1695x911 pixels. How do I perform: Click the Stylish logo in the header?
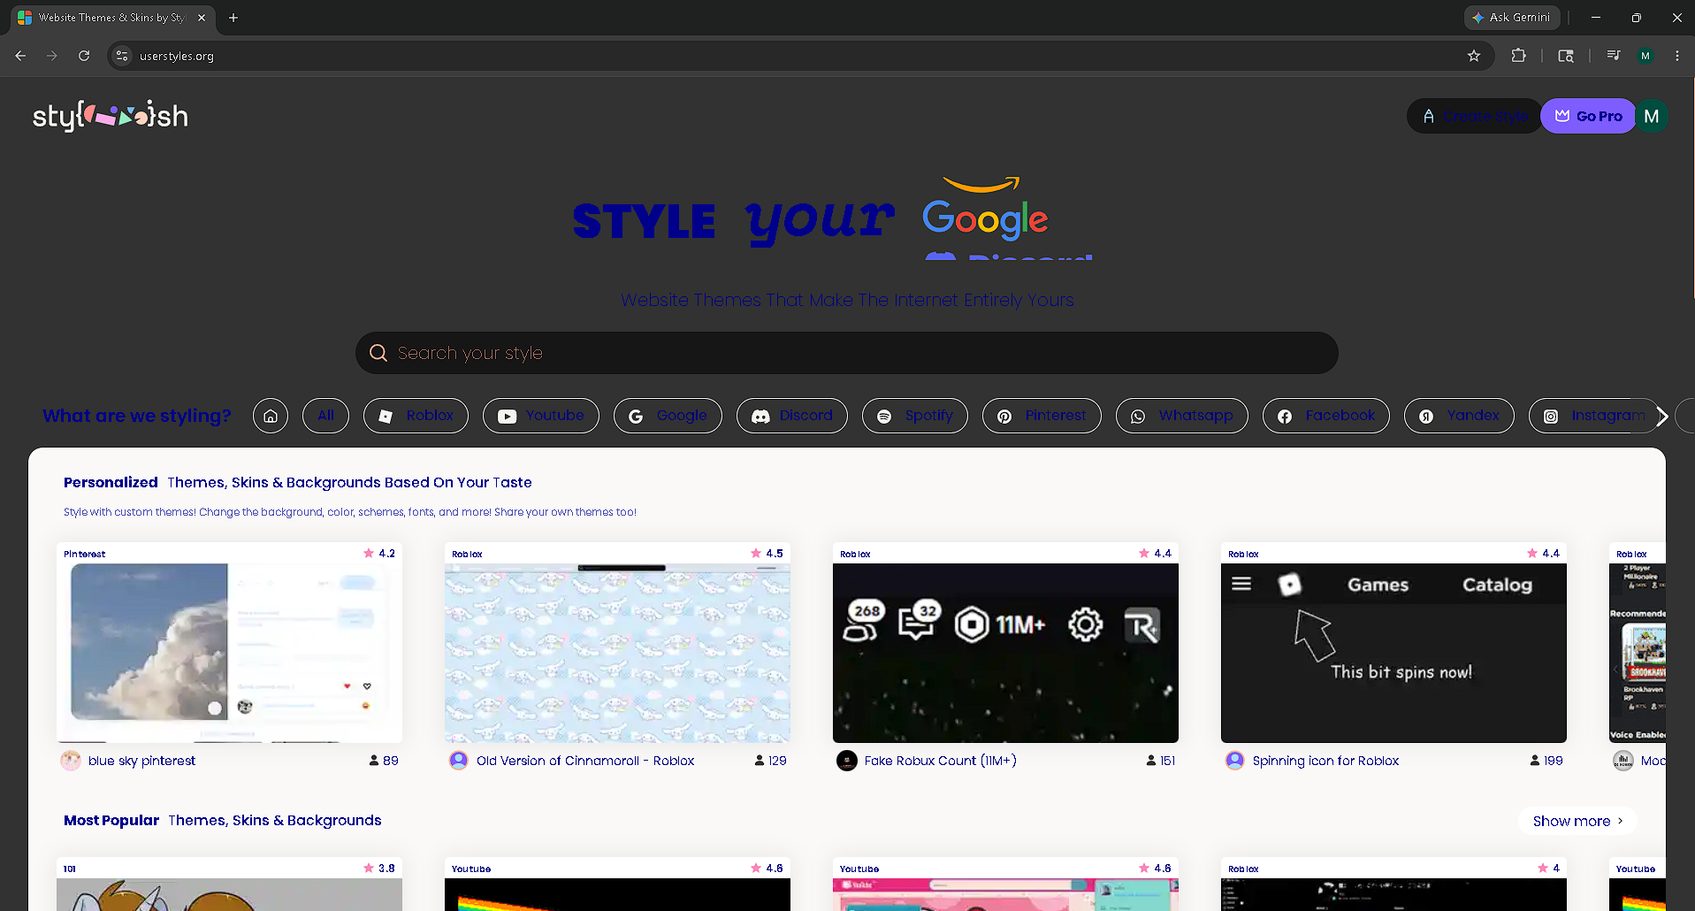[x=111, y=116]
